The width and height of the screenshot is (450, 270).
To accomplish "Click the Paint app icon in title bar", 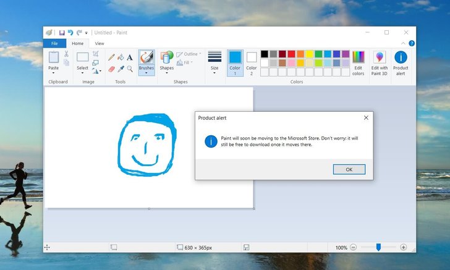I will (x=49, y=33).
